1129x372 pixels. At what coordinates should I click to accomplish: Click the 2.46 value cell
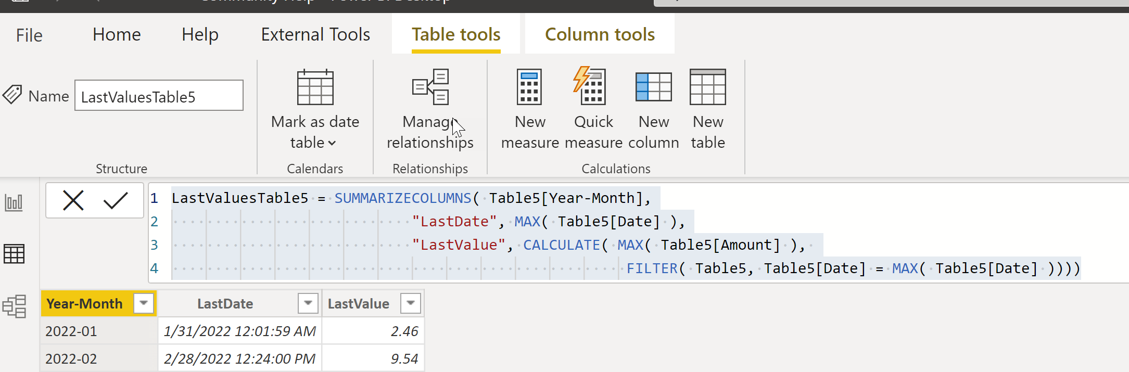click(373, 331)
